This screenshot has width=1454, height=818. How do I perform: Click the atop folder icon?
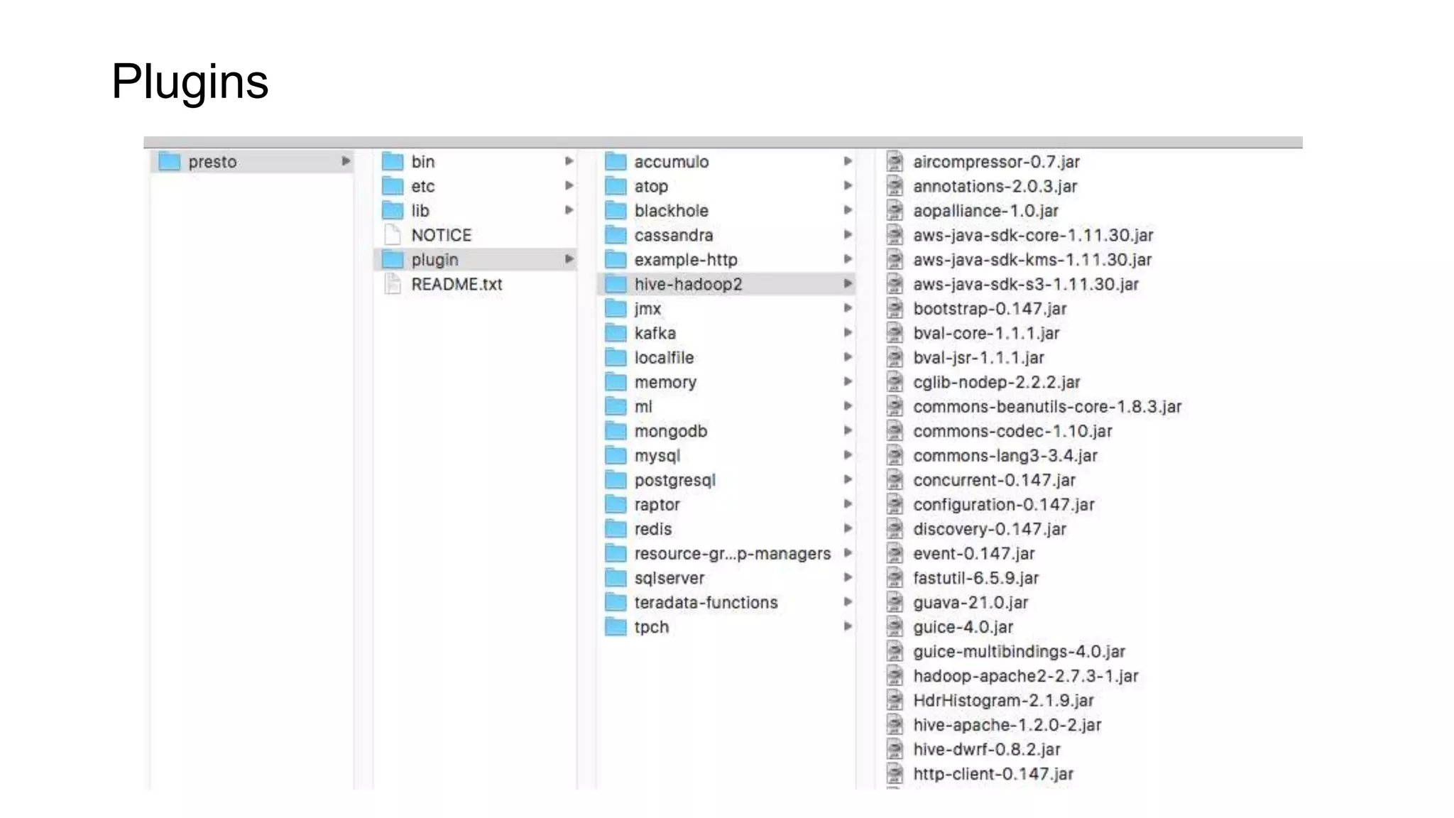(616, 186)
